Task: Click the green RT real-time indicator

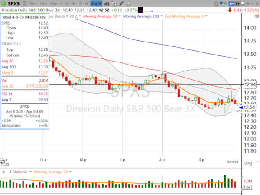Action: (x=225, y=3)
